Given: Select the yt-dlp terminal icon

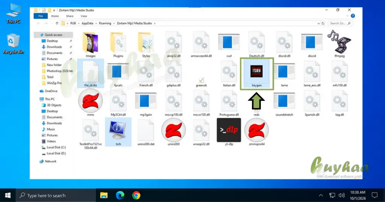Looking at the screenshot, I should (229, 130).
